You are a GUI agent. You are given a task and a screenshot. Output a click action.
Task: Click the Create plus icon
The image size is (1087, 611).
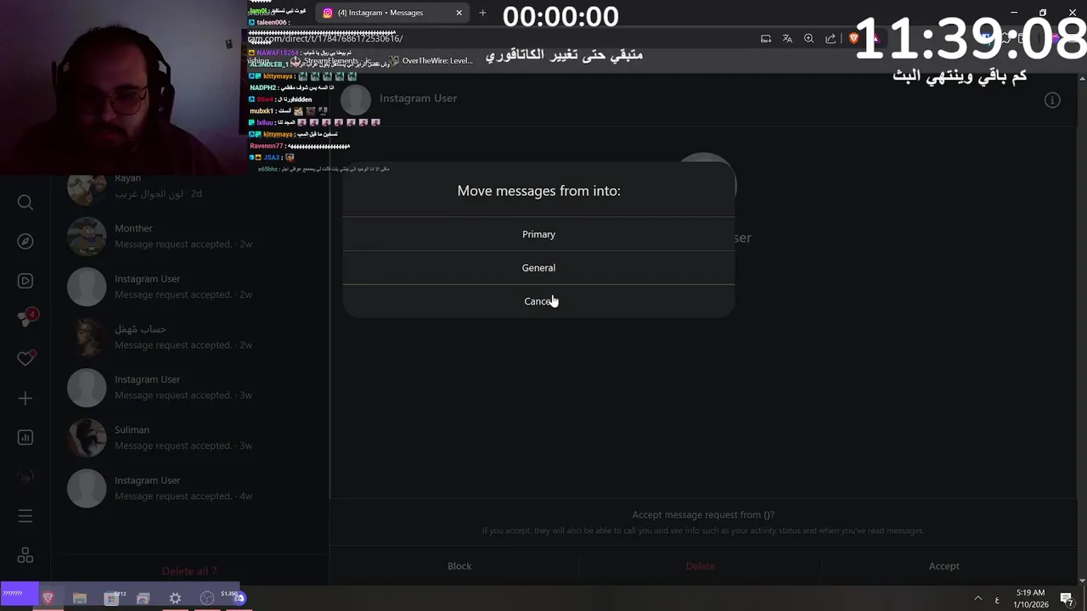click(25, 398)
